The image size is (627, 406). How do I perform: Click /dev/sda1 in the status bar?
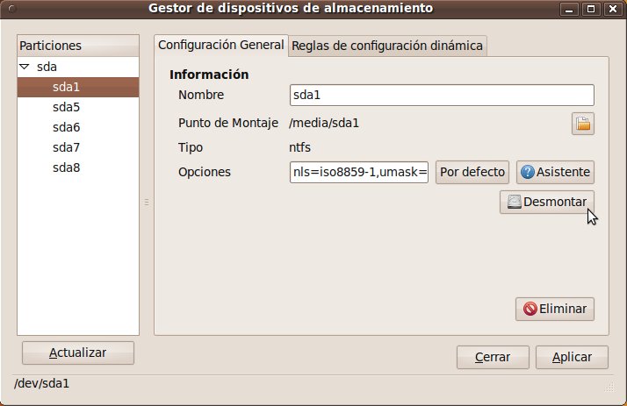click(x=41, y=384)
